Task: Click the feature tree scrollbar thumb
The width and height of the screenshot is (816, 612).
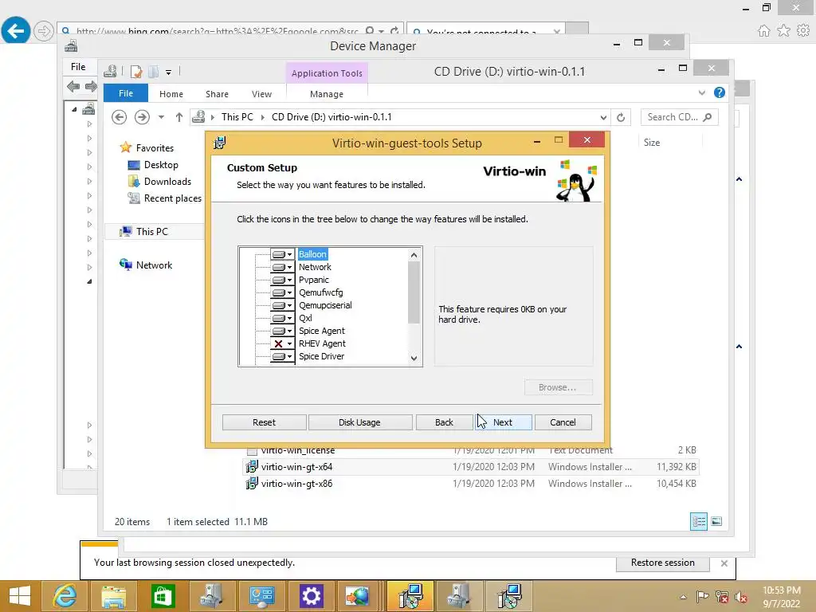Action: pos(414,292)
